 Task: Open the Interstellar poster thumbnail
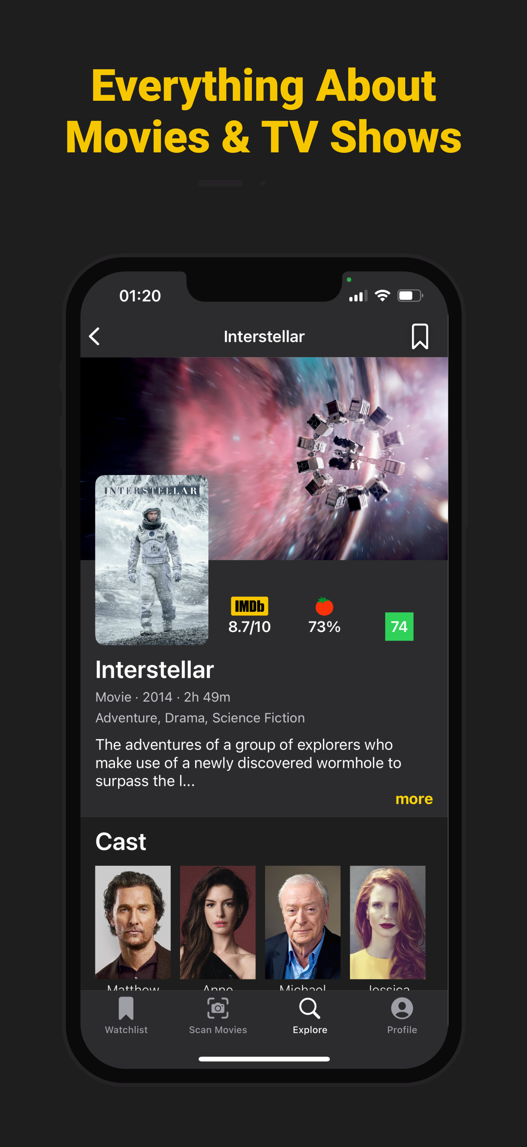(x=152, y=560)
